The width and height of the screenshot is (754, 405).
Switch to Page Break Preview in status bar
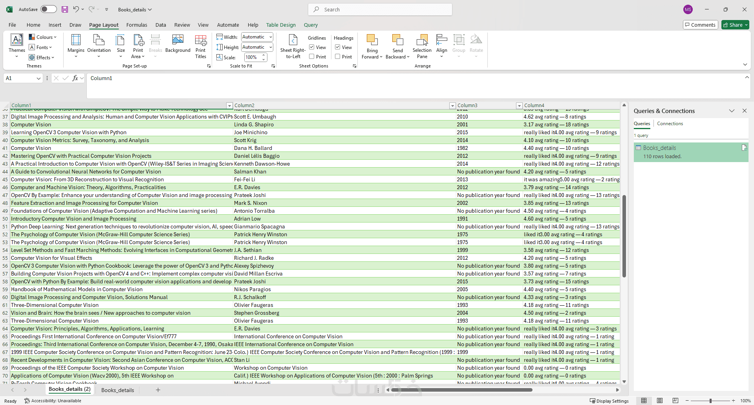(x=675, y=401)
